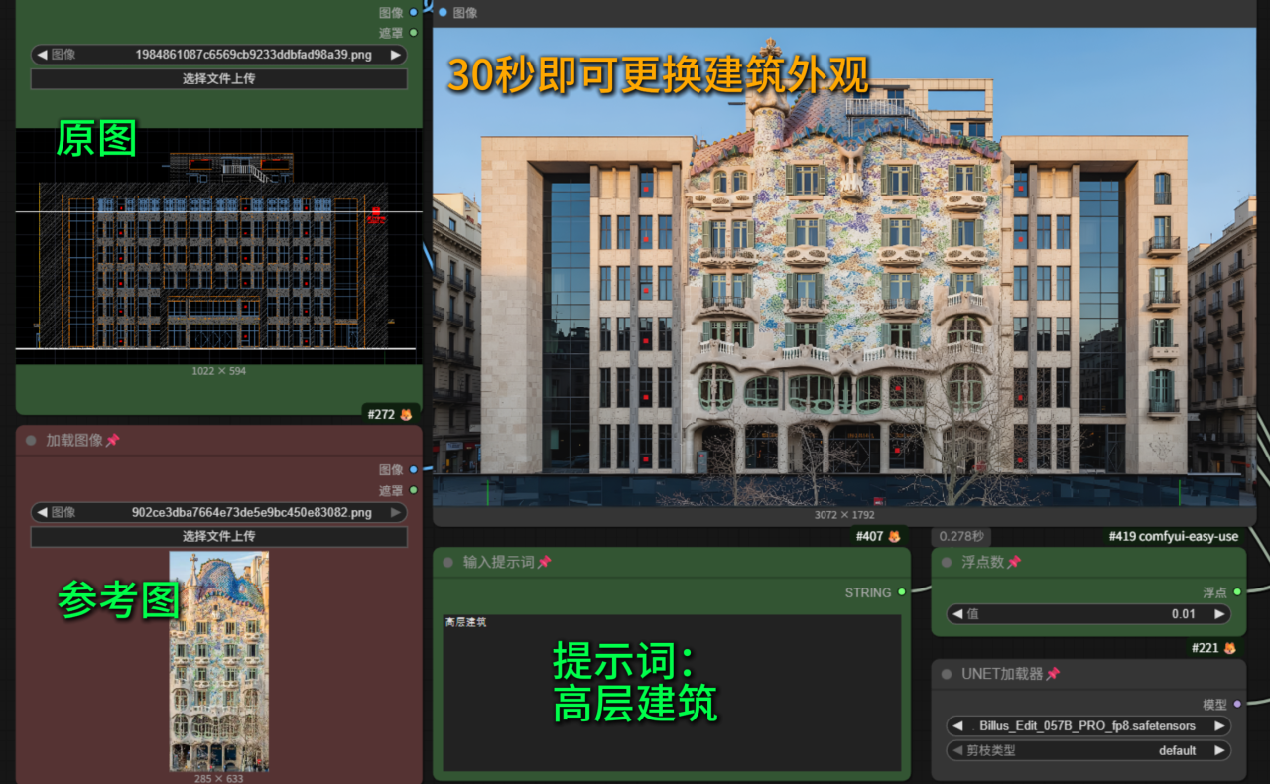1270x784 pixels.
Task: Open the 剪枝类型 default dropdown
Action: 1088,750
